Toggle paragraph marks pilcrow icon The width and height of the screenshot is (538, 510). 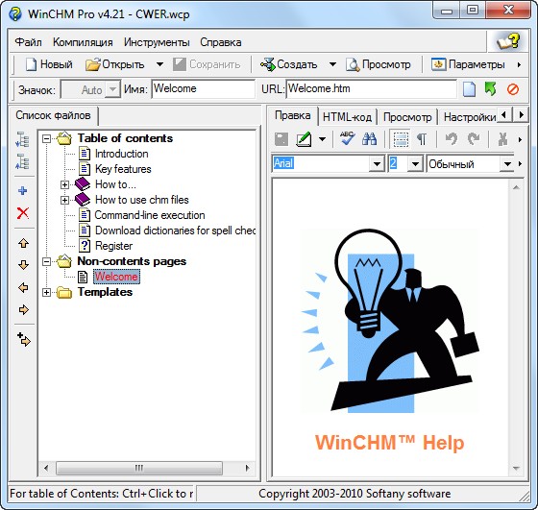[x=422, y=139]
